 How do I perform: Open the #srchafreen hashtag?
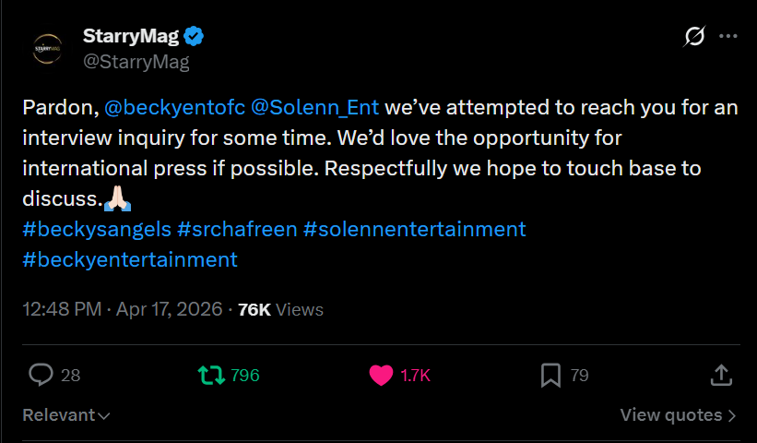[237, 229]
